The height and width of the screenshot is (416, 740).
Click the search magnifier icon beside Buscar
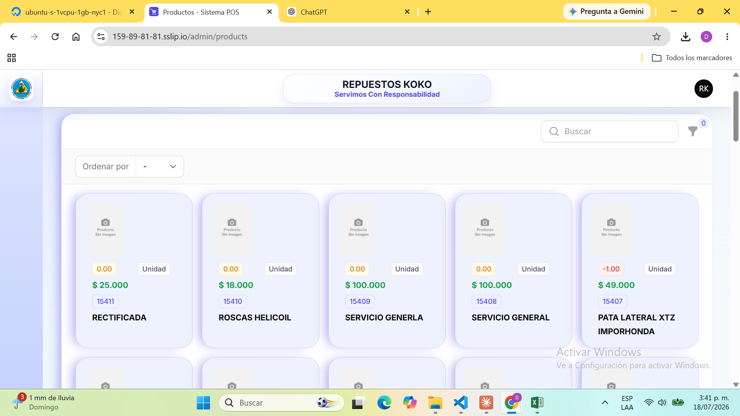[554, 131]
